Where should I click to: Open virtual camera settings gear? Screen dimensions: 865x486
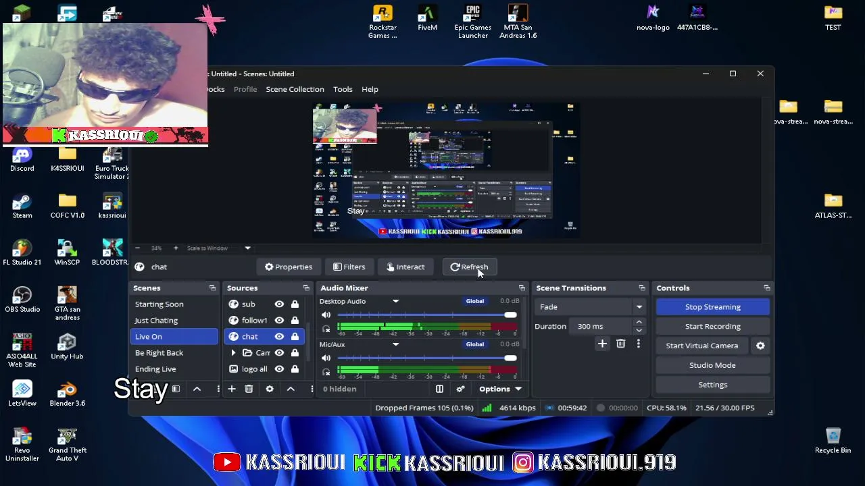(x=760, y=346)
